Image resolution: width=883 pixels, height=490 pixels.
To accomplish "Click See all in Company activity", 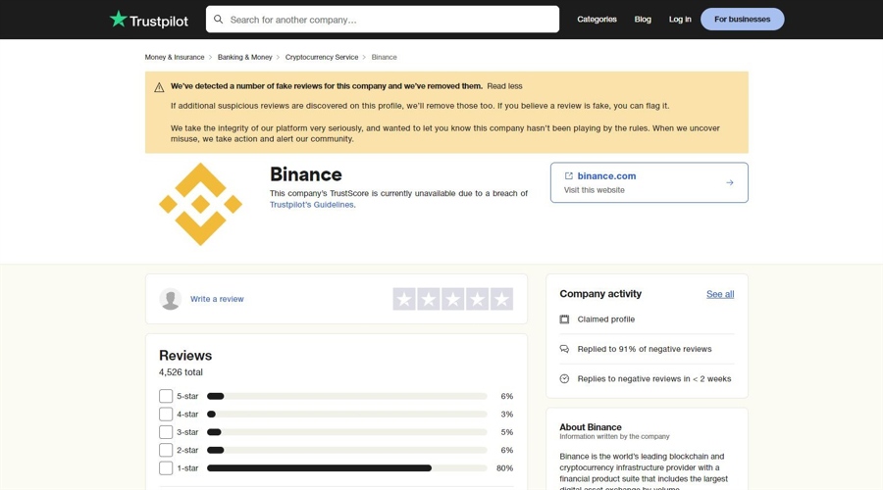I will pos(720,294).
